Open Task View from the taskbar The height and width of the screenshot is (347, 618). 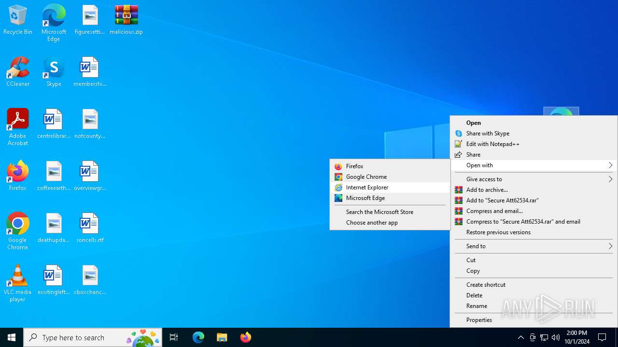174,337
